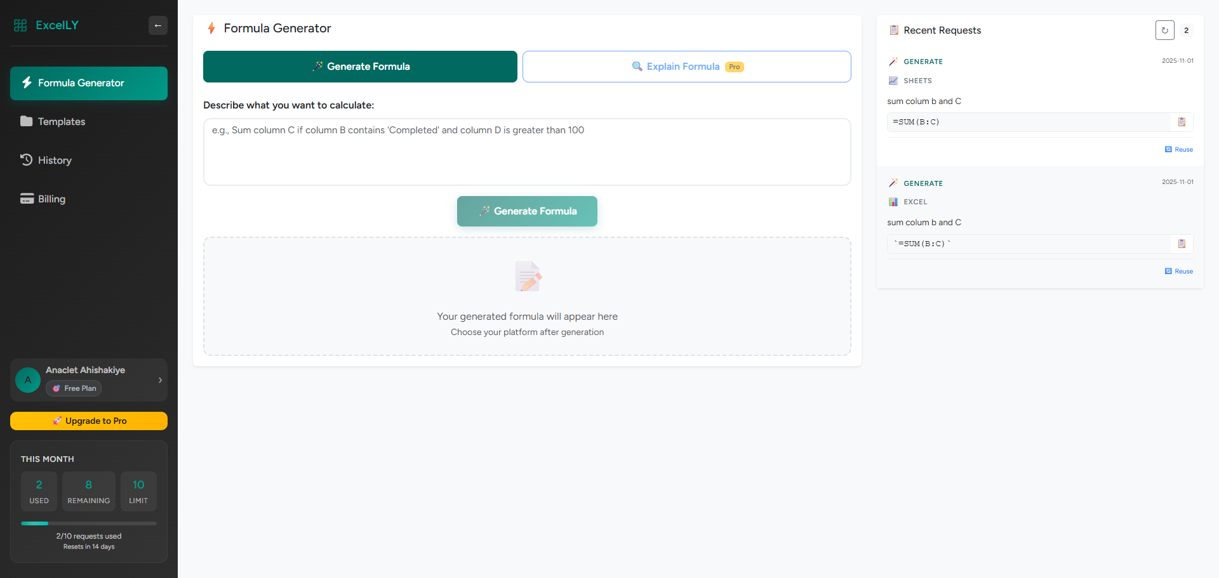Switch to the Generate Formula tab
Viewport: 1219px width, 578px height.
(360, 66)
